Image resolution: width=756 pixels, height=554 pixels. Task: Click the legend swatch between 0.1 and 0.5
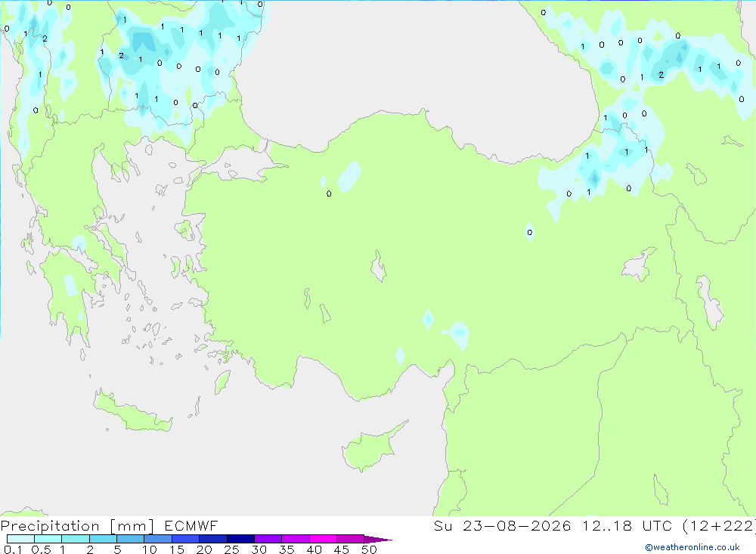[20, 539]
